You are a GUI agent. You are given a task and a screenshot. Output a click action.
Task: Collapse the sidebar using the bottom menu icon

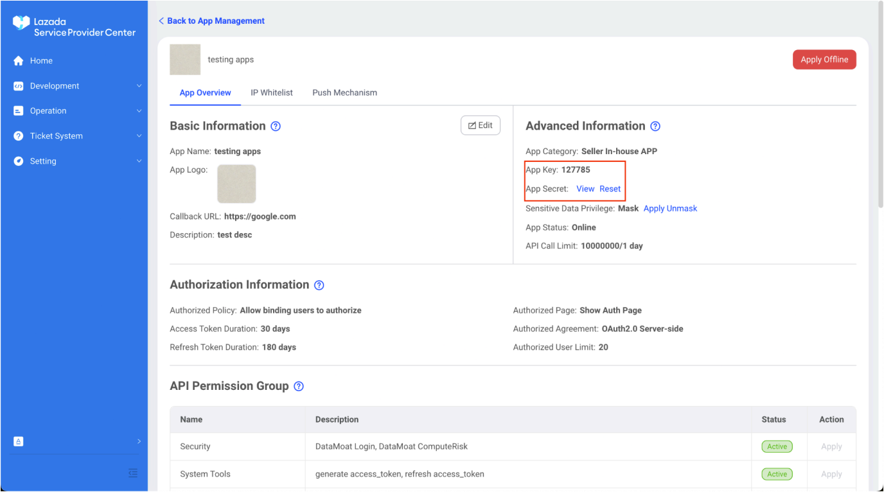pyautogui.click(x=133, y=473)
